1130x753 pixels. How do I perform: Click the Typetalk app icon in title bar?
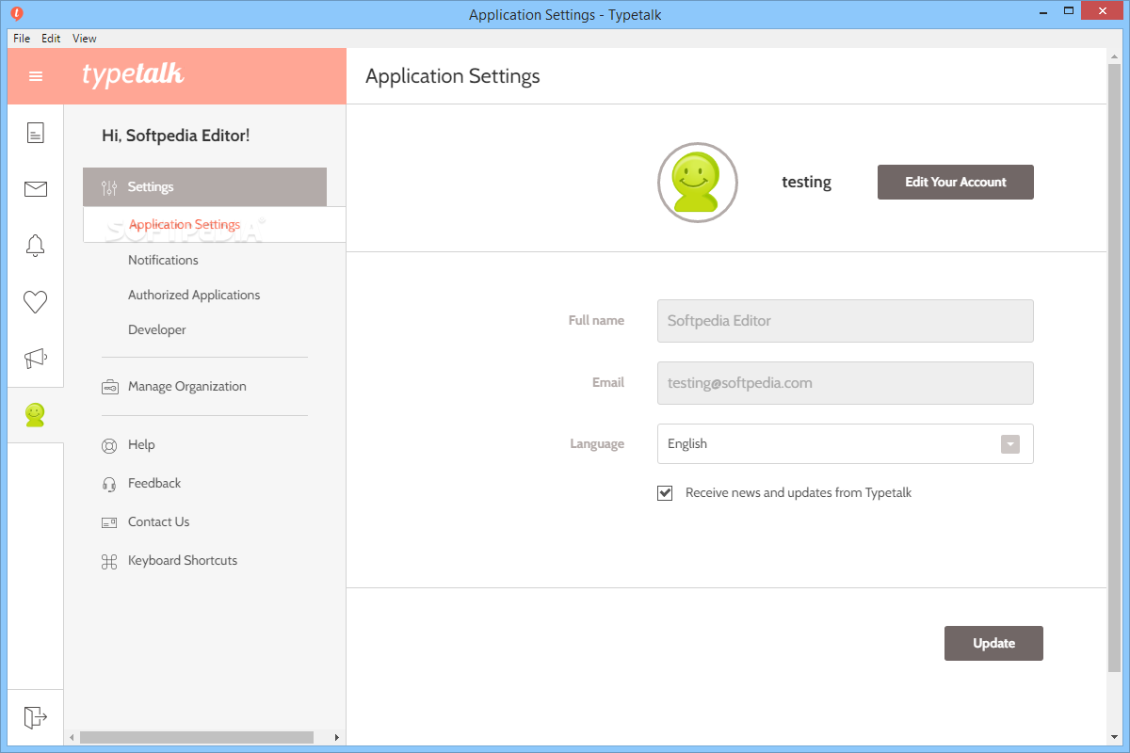tap(16, 14)
